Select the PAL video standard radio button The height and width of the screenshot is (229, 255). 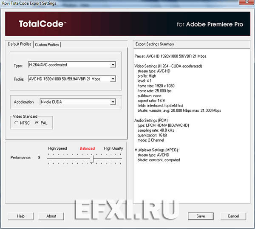(x=37, y=123)
